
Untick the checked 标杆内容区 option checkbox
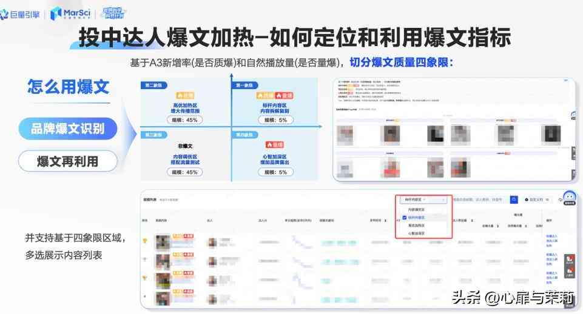[404, 218]
